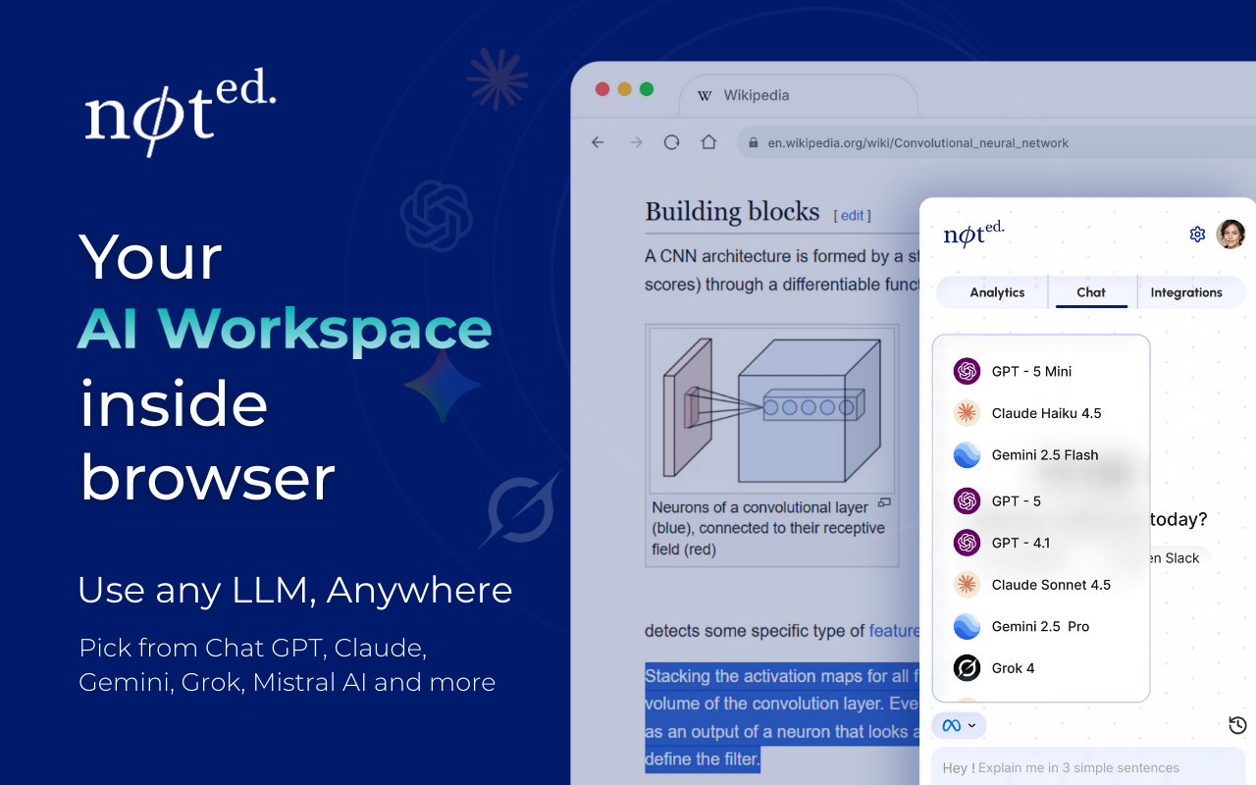Click the OpenAI icon next to GPT - 5

pyautogui.click(x=966, y=500)
